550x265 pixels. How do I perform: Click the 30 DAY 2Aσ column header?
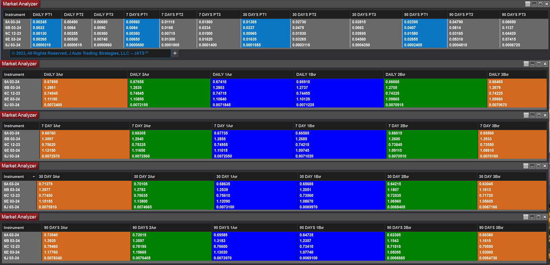(173, 177)
